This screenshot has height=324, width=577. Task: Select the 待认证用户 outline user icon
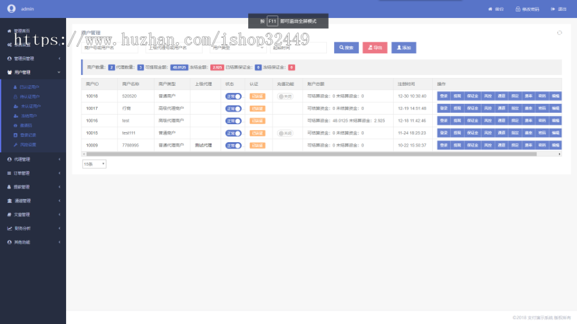click(x=15, y=97)
